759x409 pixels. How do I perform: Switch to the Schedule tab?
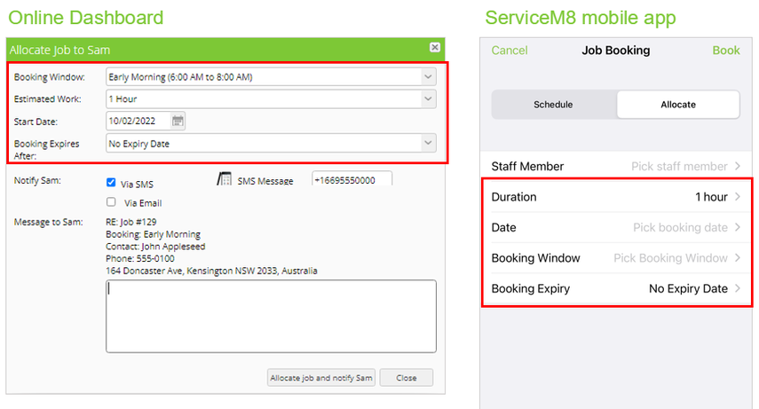click(553, 105)
